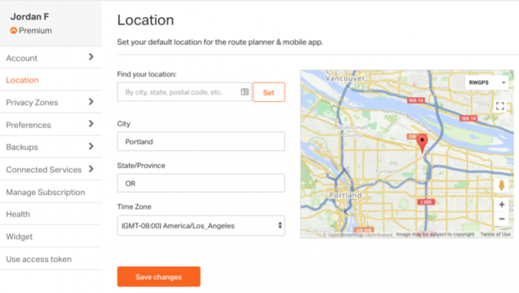Open the Preferences menu item
This screenshot has width=519, height=293.
click(x=51, y=125)
